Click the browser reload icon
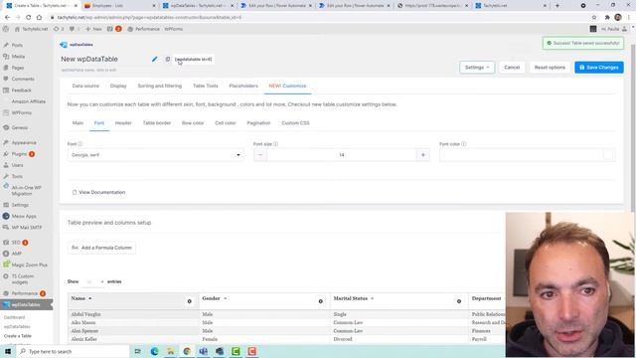 point(29,18)
